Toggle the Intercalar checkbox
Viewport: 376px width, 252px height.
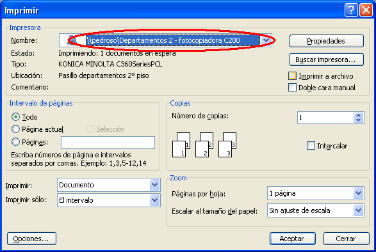pos(311,146)
